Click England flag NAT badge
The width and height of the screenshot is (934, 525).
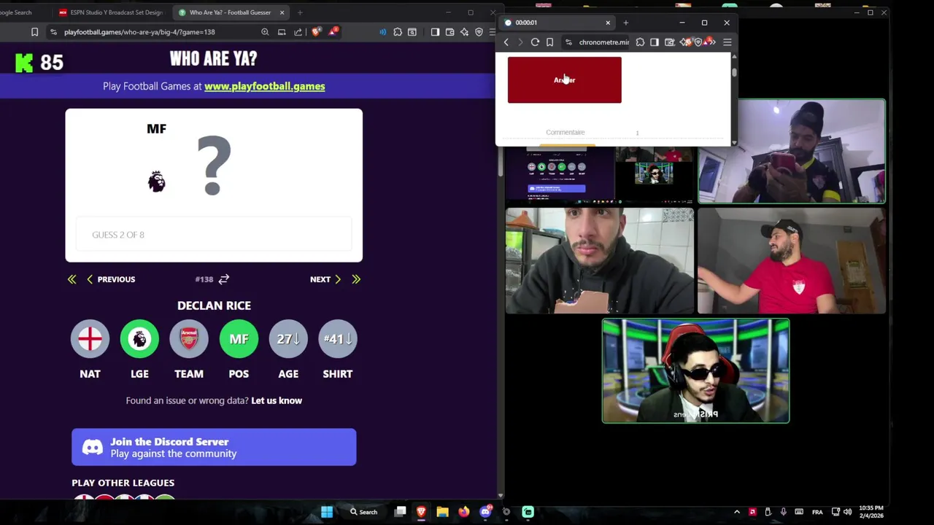click(x=90, y=339)
